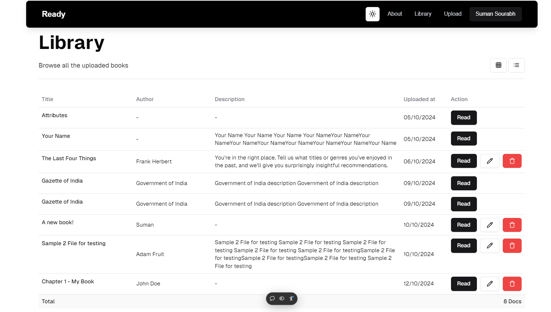Edit The Last Four Things book
This screenshot has height=312, width=551.
[489, 161]
